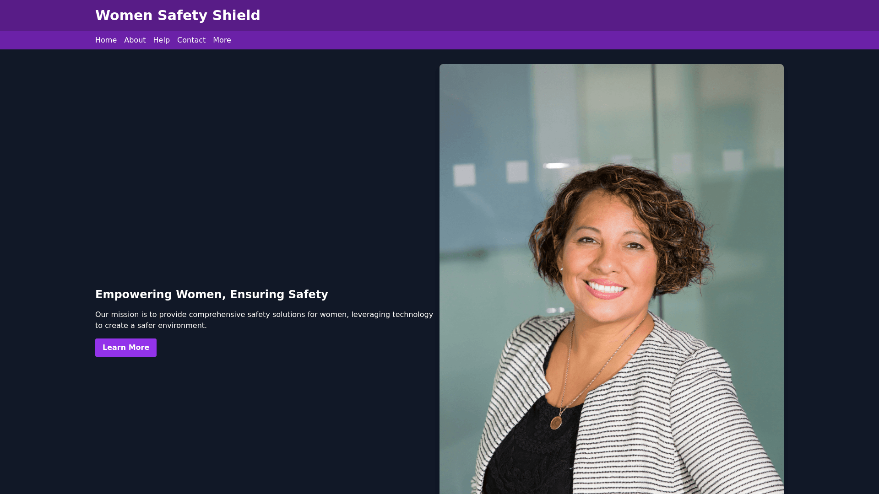Click the word "Empowering" in the heading

[134, 295]
